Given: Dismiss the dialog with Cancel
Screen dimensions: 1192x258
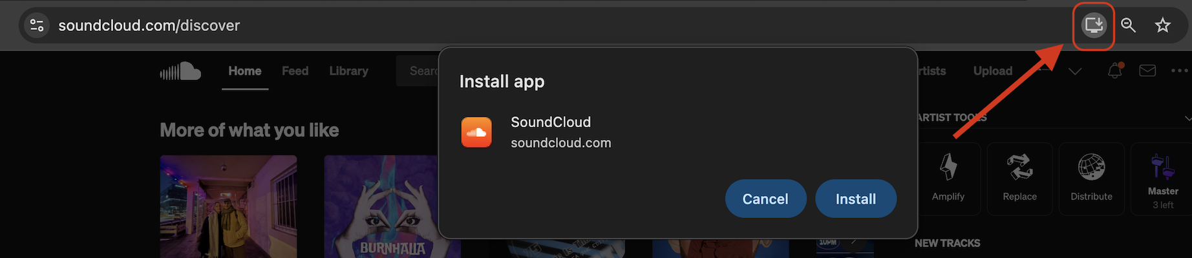Looking at the screenshot, I should point(765,199).
